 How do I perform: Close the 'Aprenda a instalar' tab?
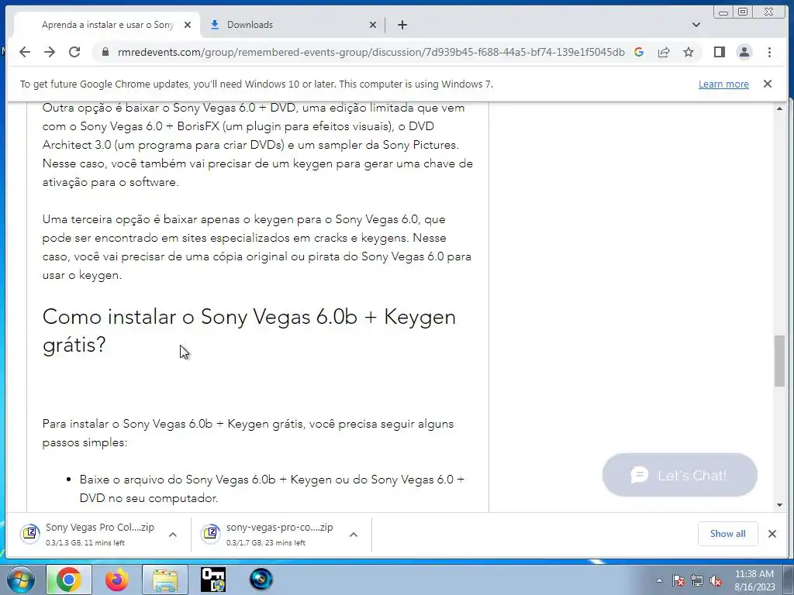[x=188, y=25]
